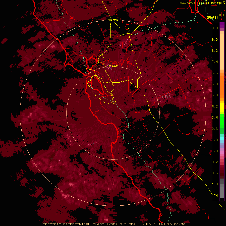226x226 pixels.
Task: Click the 8.2 value on the color scale
Action: click(215, 50)
